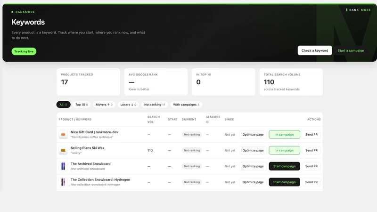The image size is (377, 212).
Task: Click the Avg Google Rank card
Action: coord(156,82)
